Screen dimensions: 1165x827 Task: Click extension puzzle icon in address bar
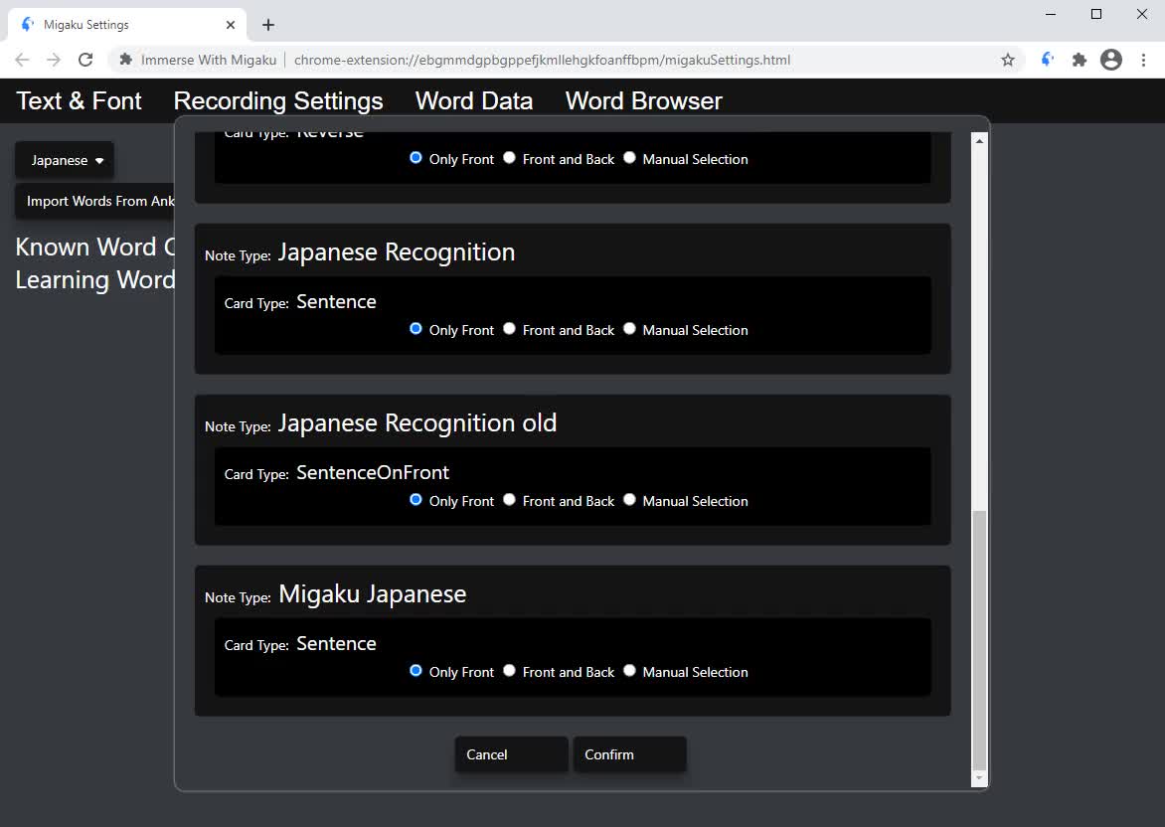coord(125,60)
